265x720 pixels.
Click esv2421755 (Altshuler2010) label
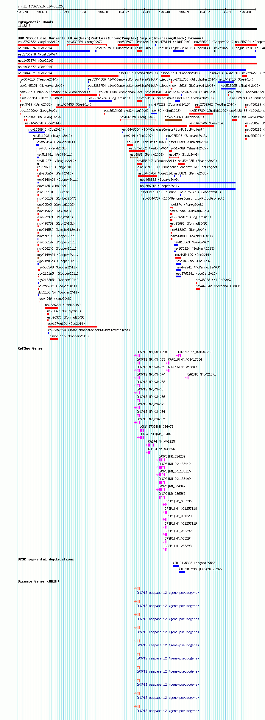coord(194,79)
